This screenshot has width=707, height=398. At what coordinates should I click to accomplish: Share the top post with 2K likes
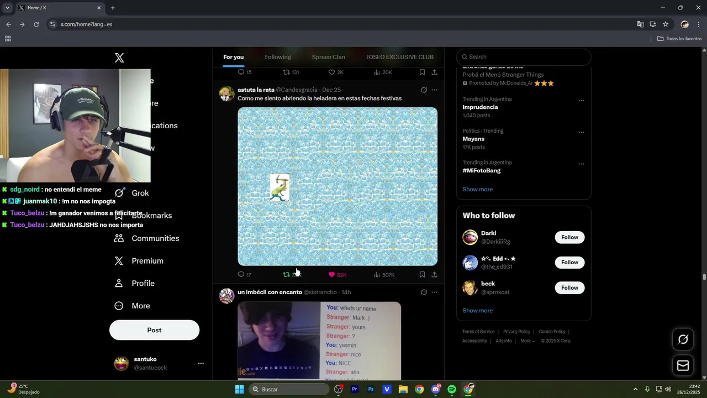[x=434, y=72]
